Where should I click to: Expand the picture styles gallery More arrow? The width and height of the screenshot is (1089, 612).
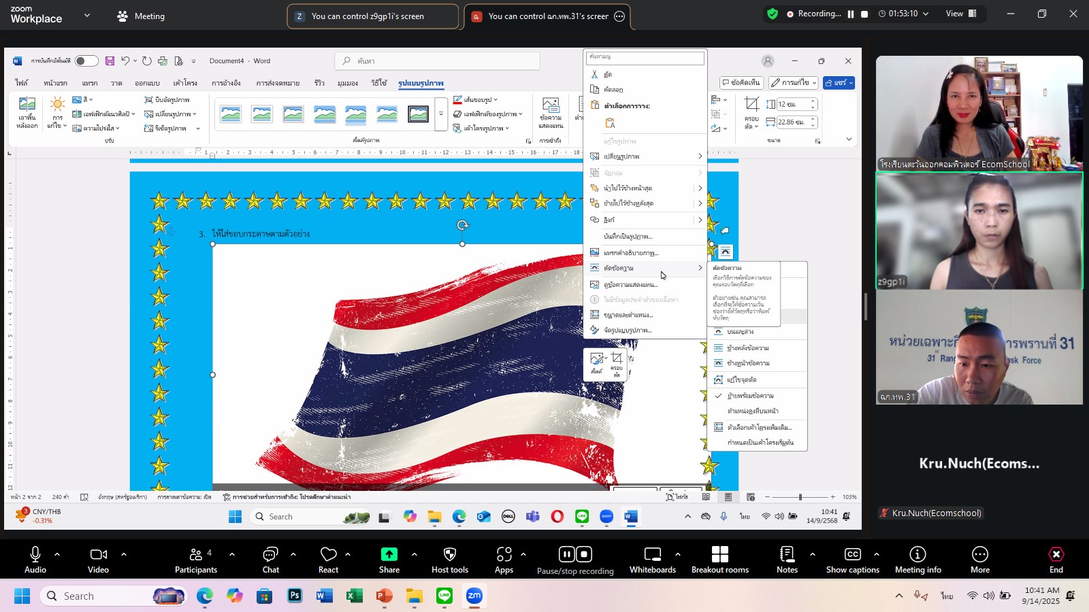click(x=441, y=114)
